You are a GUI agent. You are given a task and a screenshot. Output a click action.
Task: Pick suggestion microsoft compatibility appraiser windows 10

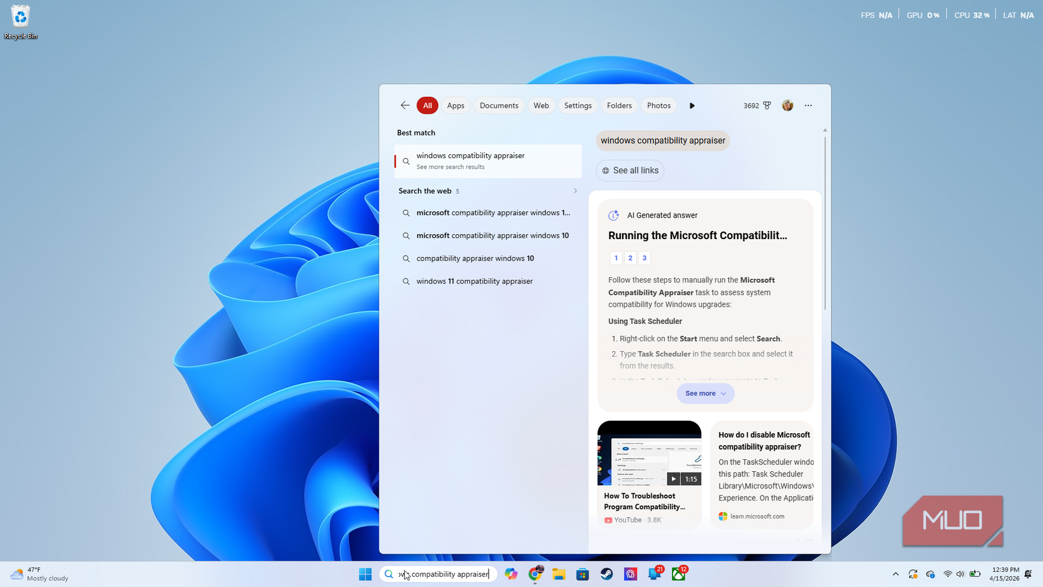coord(488,235)
